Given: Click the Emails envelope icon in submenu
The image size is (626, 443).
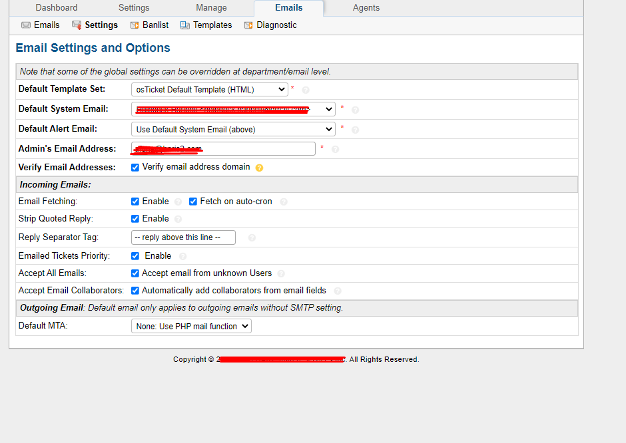Looking at the screenshot, I should coord(26,25).
